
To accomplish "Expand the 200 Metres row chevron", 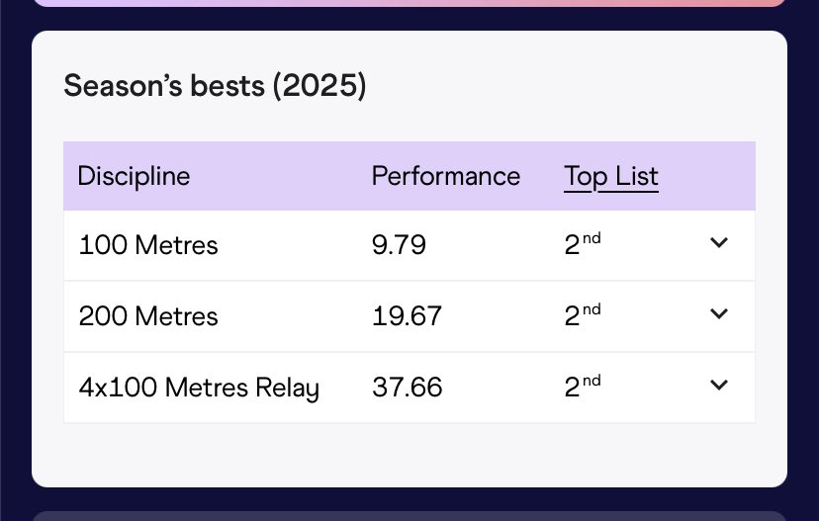I will point(719,313).
